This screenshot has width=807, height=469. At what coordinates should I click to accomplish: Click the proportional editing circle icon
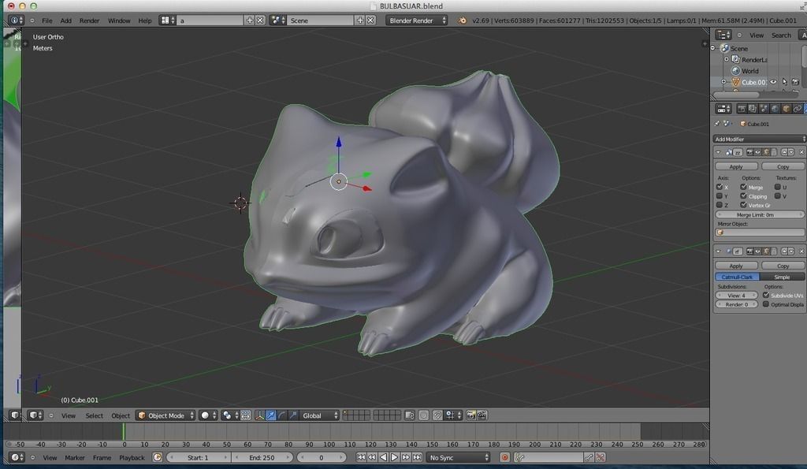pyautogui.click(x=423, y=415)
